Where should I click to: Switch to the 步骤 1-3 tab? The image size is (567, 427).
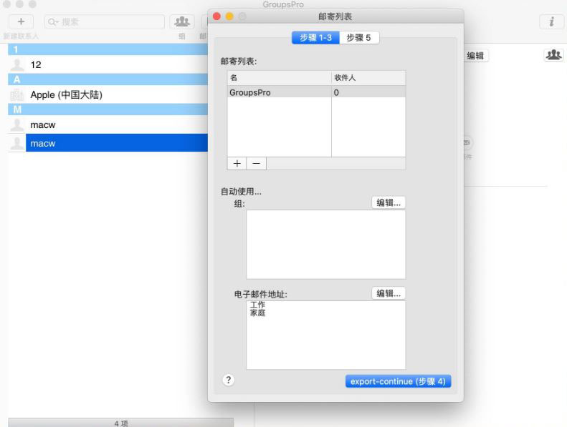point(315,37)
